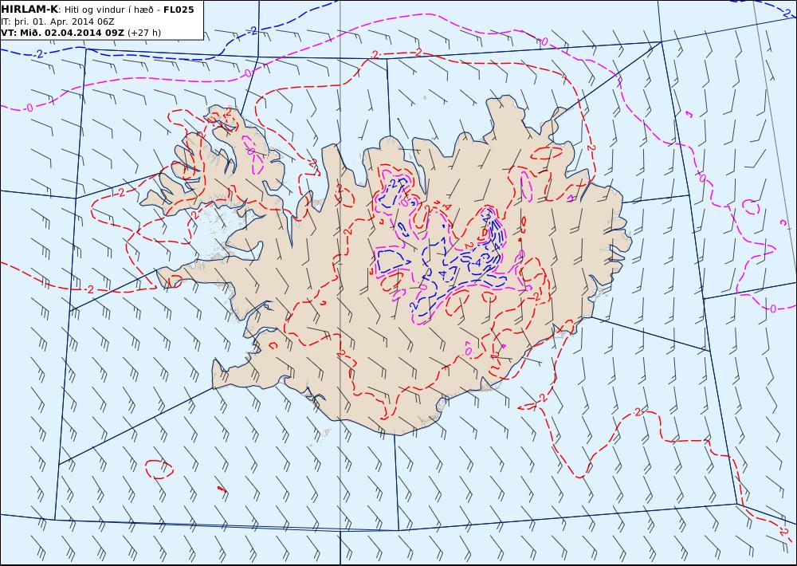
Task: Click the 'IT: þri. 01. Apr. 2014 06Z' line
Action: [x=57, y=22]
